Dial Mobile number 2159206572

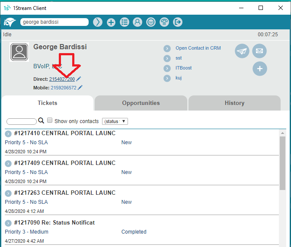[64, 88]
